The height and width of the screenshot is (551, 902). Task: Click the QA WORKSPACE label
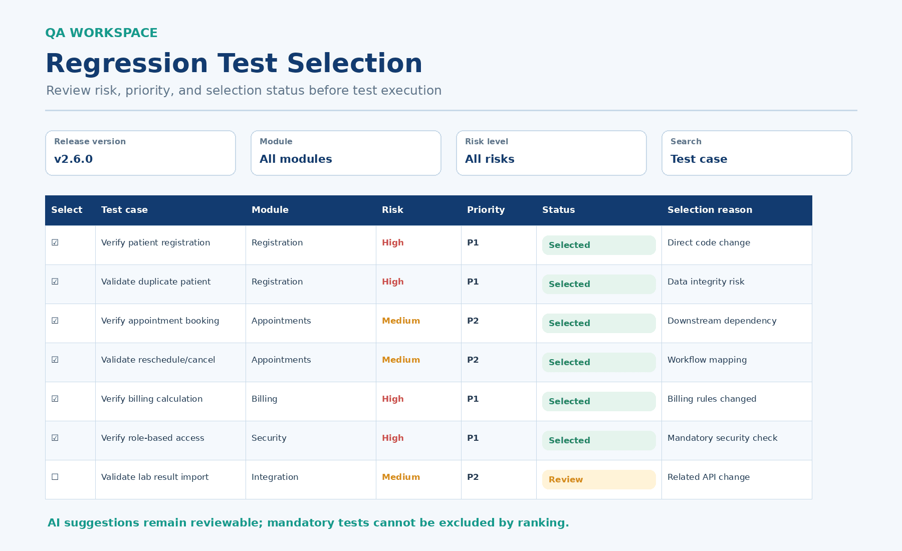[101, 33]
